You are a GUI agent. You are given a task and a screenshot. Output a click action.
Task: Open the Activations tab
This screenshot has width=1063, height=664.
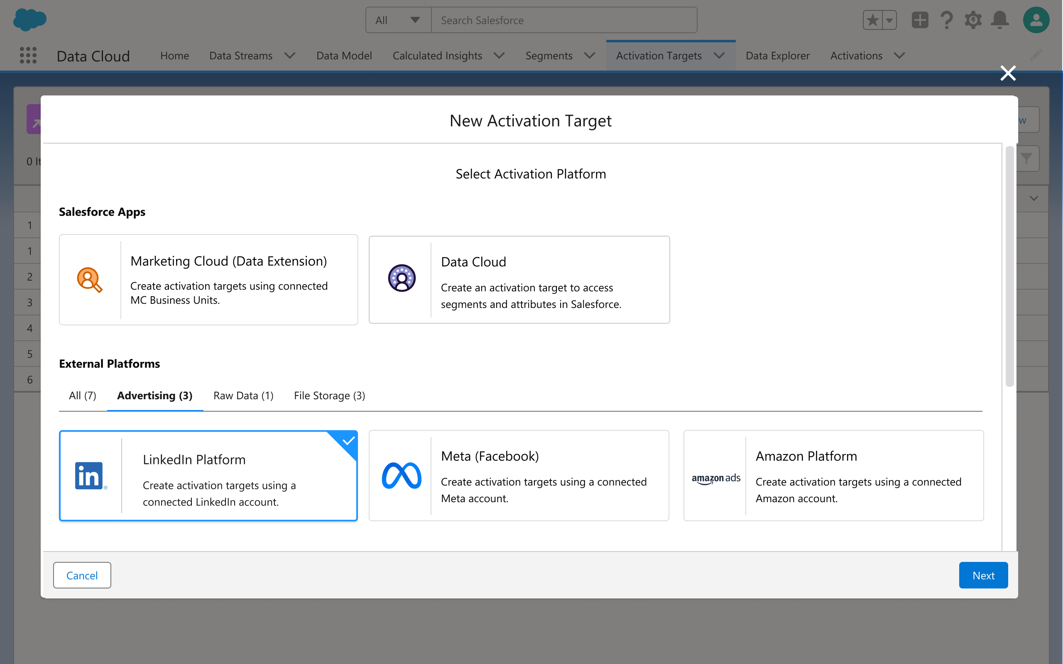tap(856, 55)
